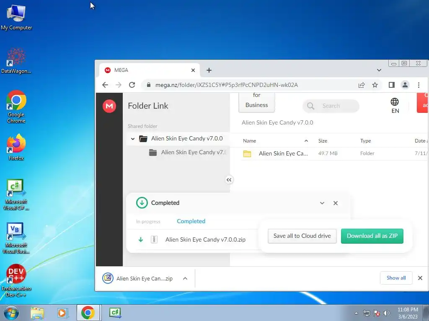Close the MEGA tab
This screenshot has width=429, height=321.
(193, 70)
